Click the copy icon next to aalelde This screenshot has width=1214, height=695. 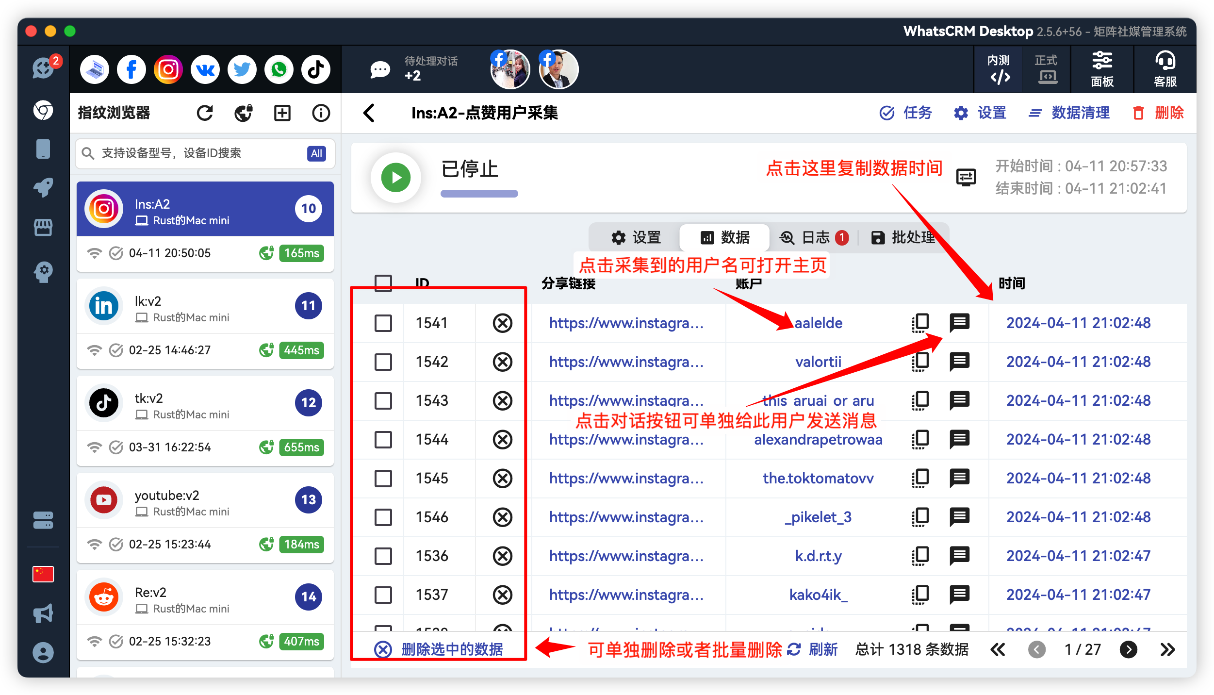click(x=920, y=322)
